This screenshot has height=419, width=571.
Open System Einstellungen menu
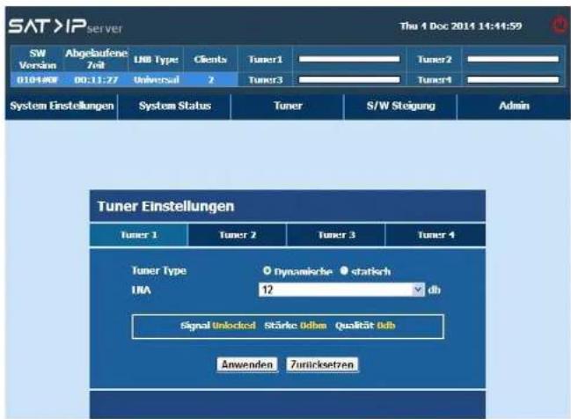coord(62,106)
